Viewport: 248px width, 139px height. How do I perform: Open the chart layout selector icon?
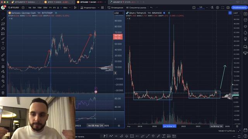pyautogui.click(x=194, y=8)
